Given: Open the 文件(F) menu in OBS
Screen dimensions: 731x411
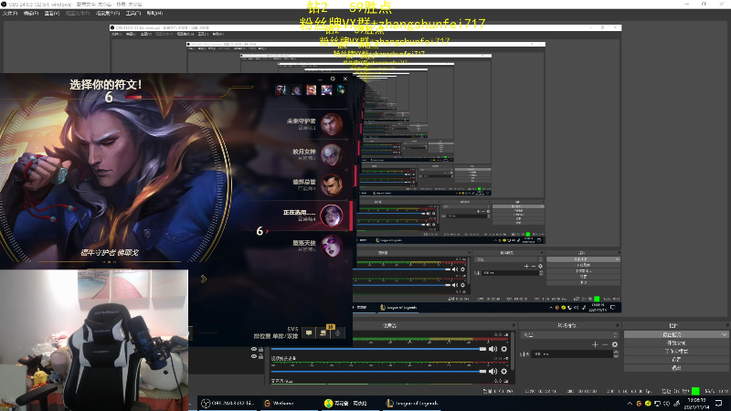Looking at the screenshot, I should tap(10, 13).
